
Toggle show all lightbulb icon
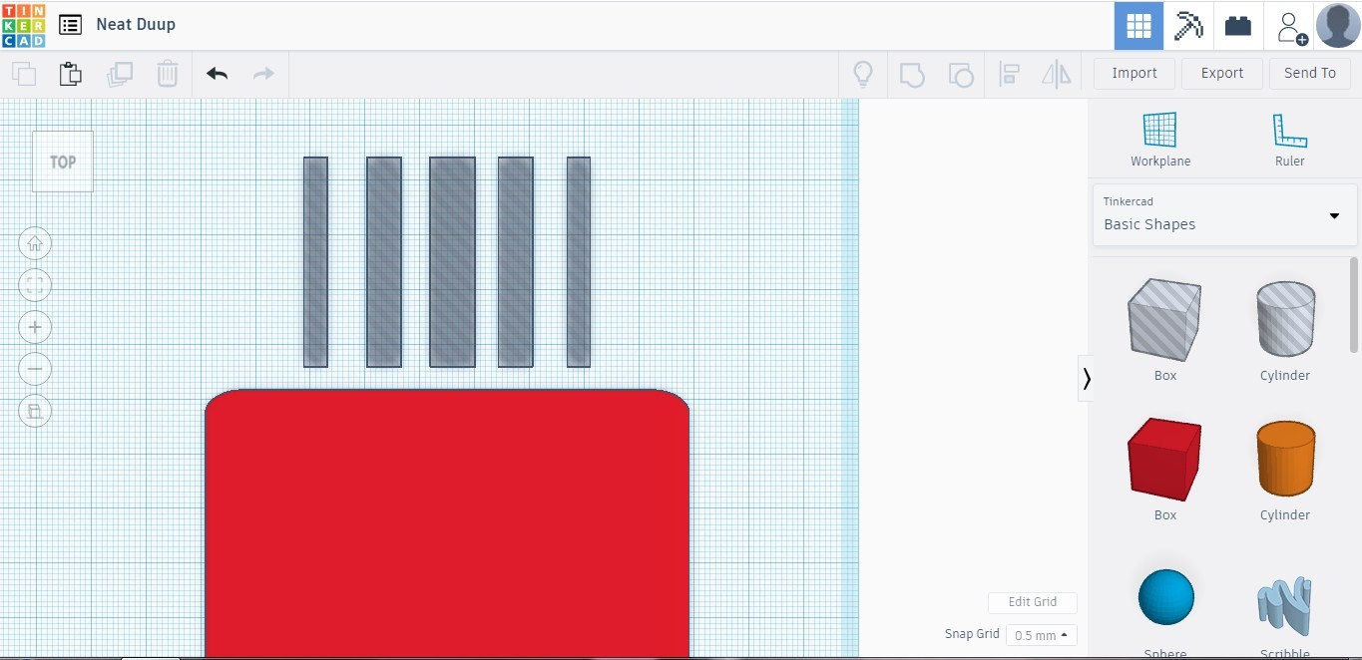pyautogui.click(x=863, y=74)
